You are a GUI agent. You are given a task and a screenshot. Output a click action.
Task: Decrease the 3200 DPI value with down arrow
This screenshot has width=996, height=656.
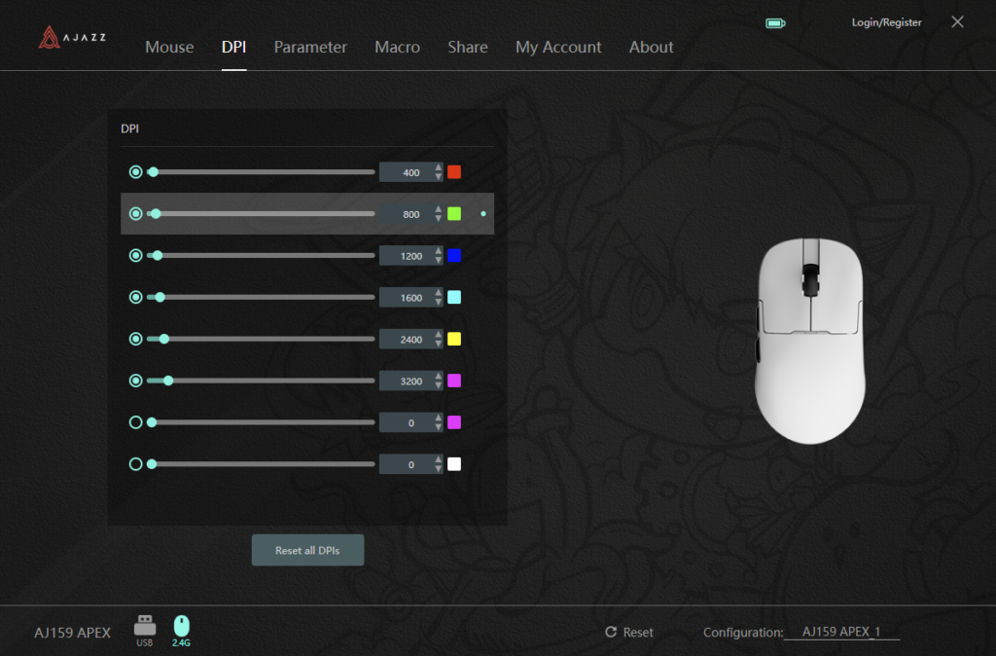439,385
